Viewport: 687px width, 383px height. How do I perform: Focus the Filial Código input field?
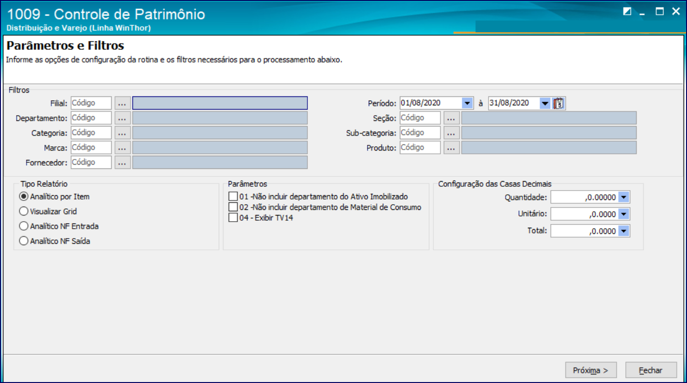point(91,103)
